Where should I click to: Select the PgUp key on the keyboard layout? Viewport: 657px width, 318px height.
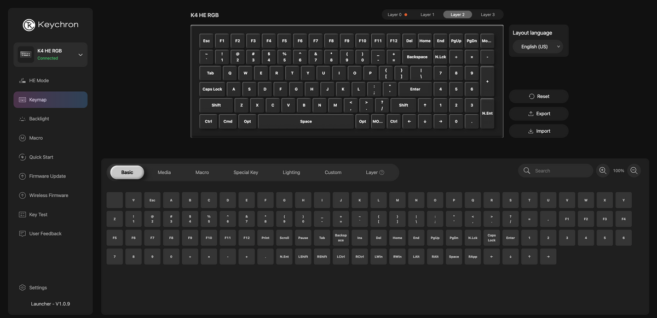click(x=456, y=41)
